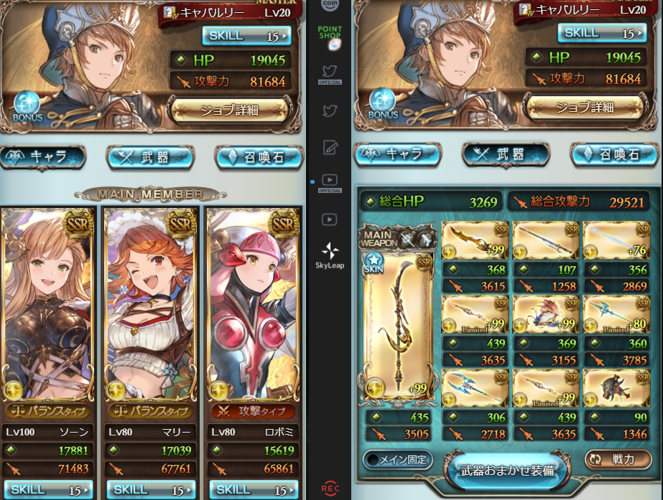Expand ロボミ's SKILL 15 arrow
The width and height of the screenshot is (663, 500).
click(254, 490)
